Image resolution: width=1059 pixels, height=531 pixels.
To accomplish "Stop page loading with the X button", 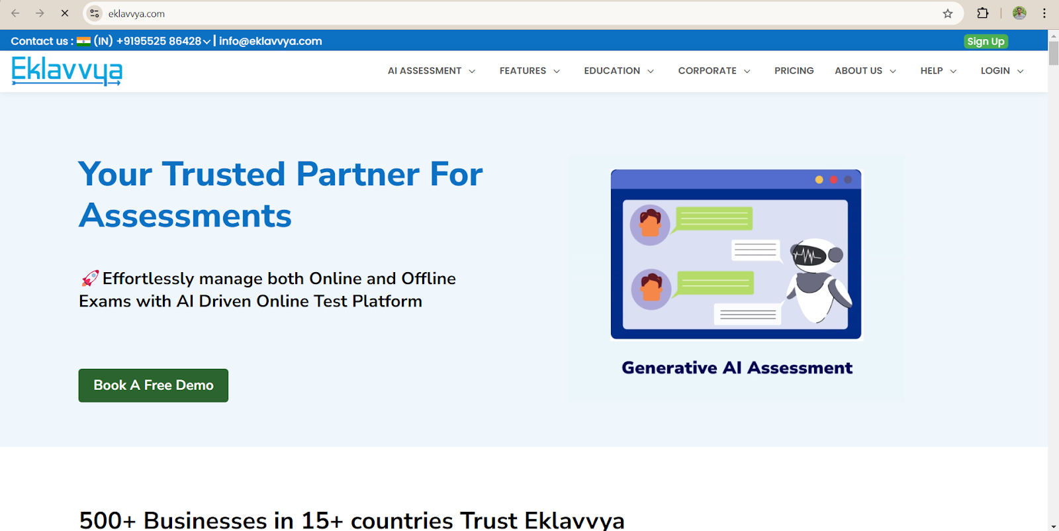I will pyautogui.click(x=65, y=13).
